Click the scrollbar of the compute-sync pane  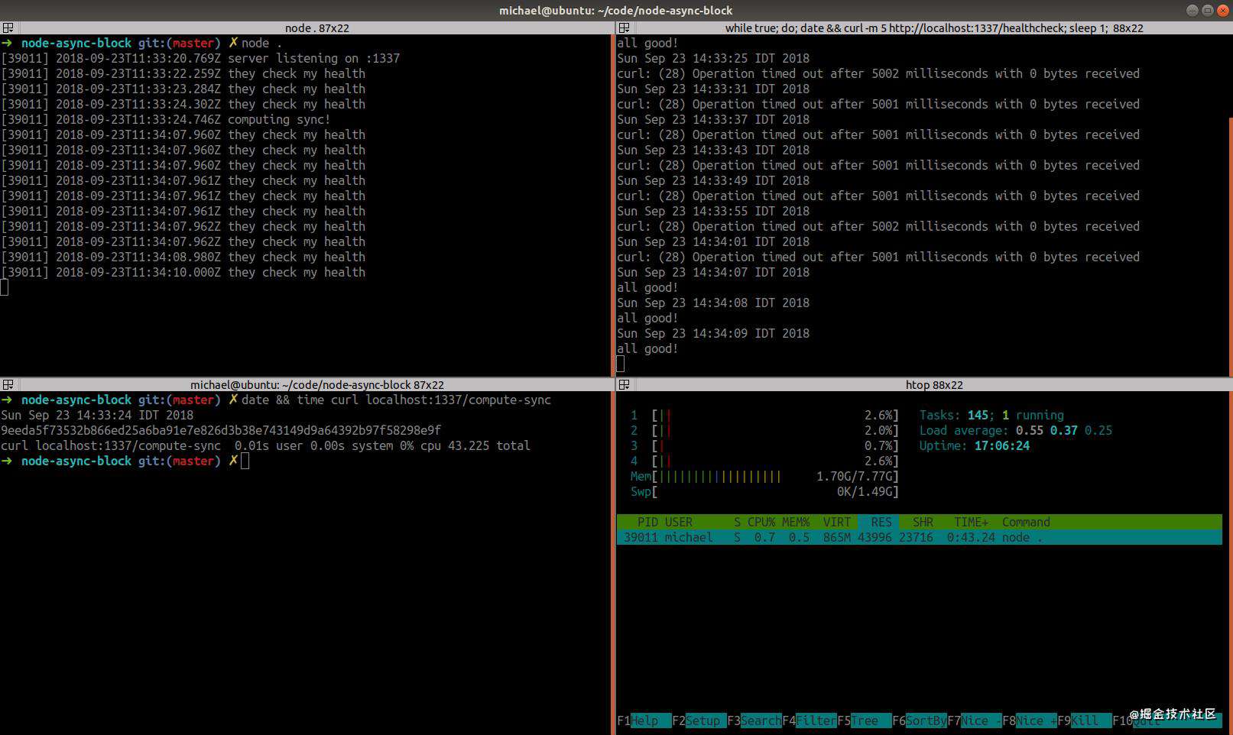point(613,563)
